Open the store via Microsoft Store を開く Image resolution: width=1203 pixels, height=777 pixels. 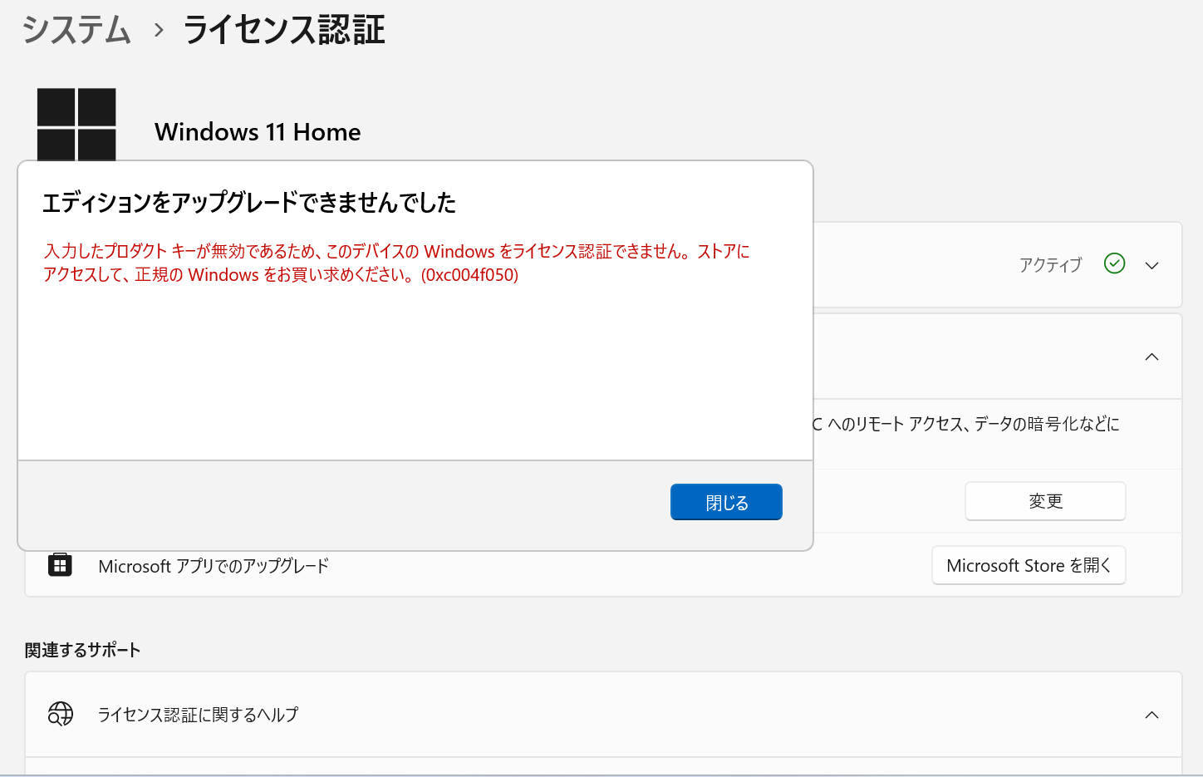pyautogui.click(x=1029, y=565)
